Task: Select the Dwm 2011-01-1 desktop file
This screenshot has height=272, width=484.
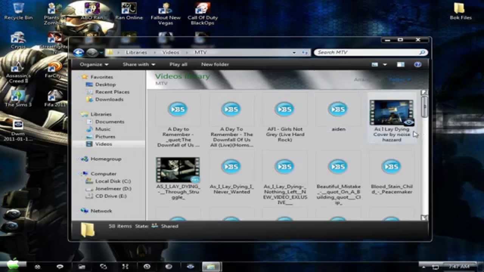Action: (18, 130)
